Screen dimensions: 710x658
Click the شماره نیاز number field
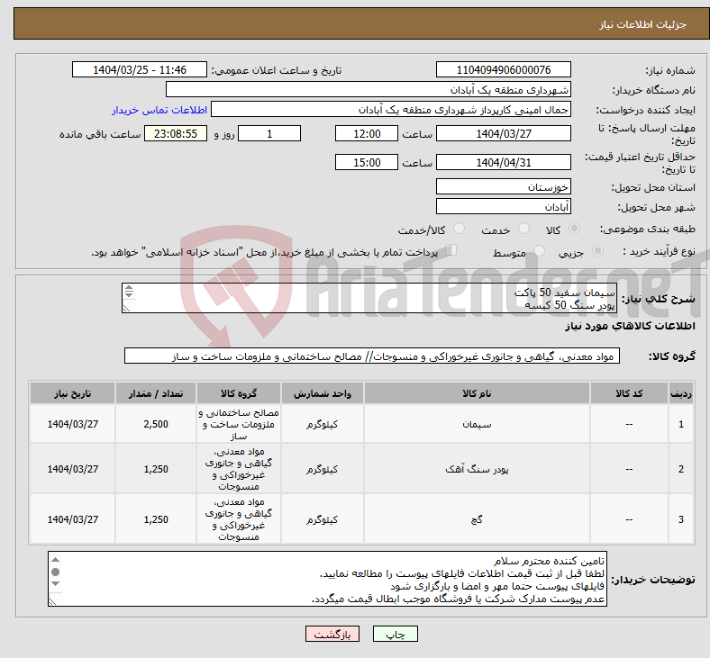coord(503,69)
